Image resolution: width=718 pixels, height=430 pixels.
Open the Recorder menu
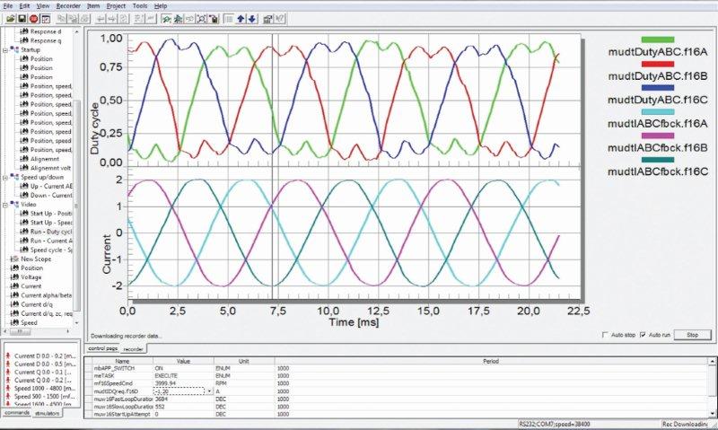coord(68,5)
